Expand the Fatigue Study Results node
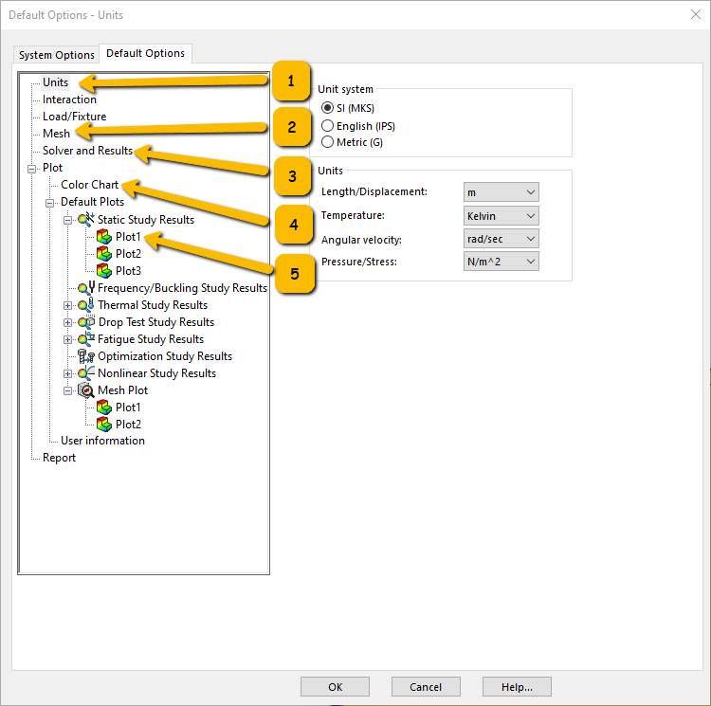711x706 pixels. point(67,339)
